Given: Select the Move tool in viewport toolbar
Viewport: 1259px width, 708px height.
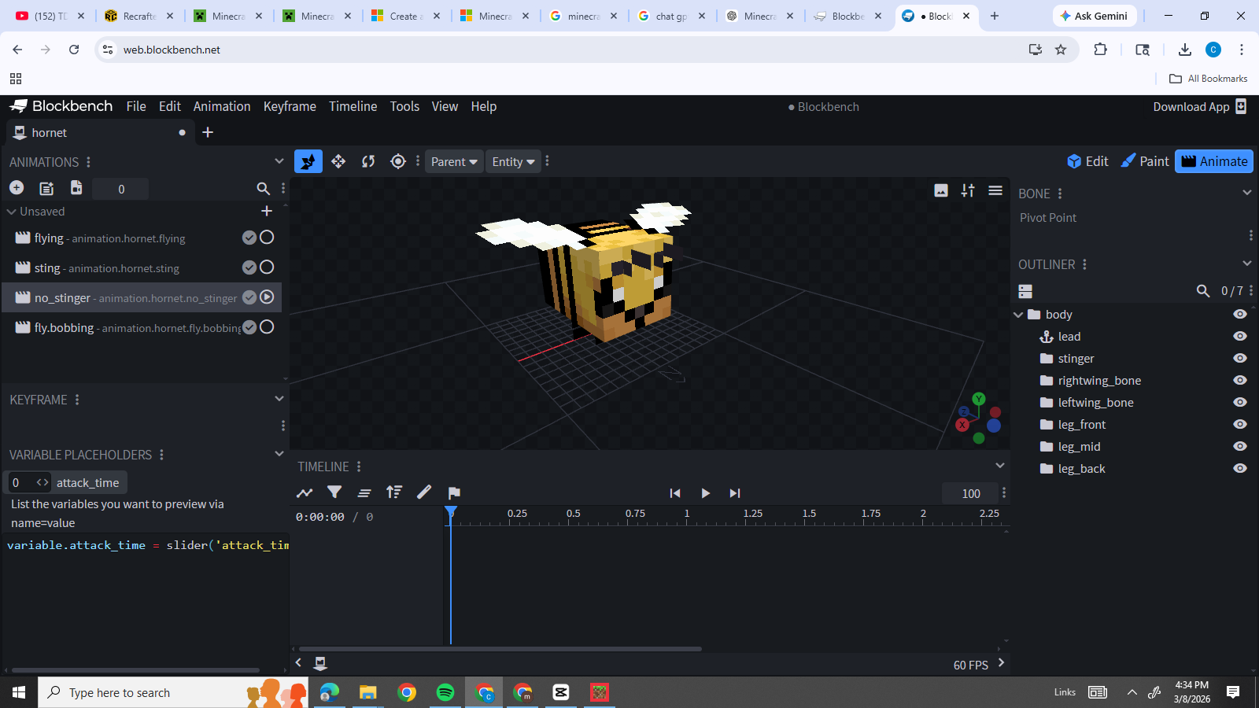Looking at the screenshot, I should coord(338,161).
